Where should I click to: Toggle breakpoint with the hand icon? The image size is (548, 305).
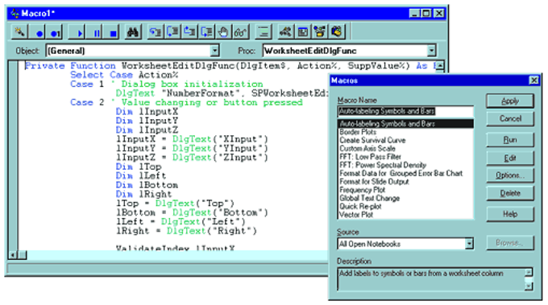[x=223, y=32]
